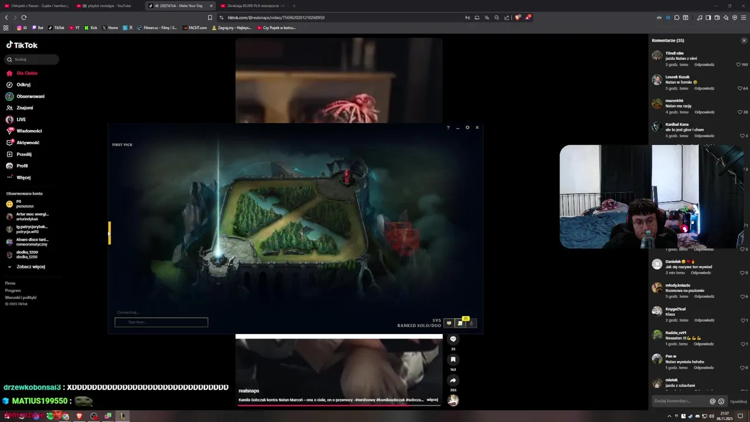Show hidden tray icons chevron
Image resolution: width=750 pixels, height=422 pixels.
pyautogui.click(x=669, y=416)
